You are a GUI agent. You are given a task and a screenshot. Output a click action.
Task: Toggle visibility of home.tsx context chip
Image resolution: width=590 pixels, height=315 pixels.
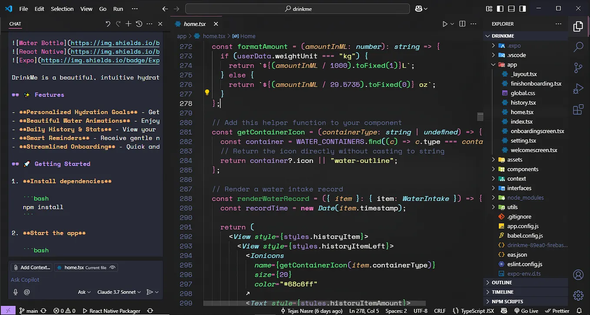click(112, 268)
